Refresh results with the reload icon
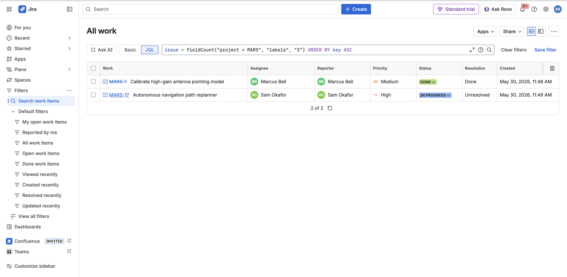This screenshot has width=567, height=277. pyautogui.click(x=330, y=108)
